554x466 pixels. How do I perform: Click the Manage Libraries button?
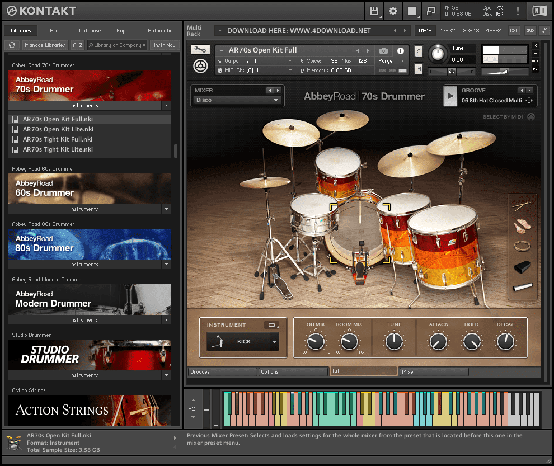coord(45,45)
